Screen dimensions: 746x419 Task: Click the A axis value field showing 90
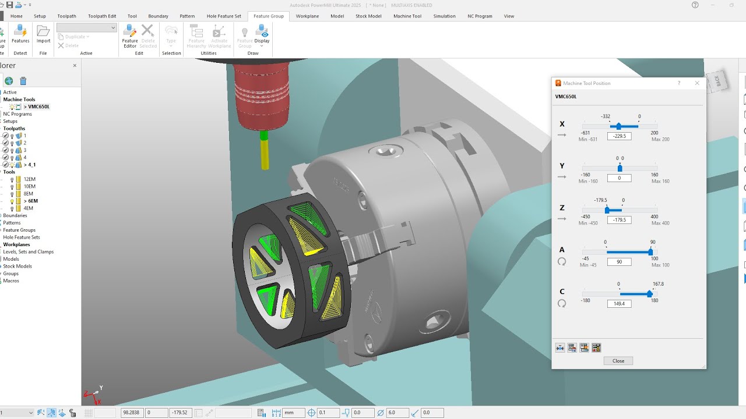pyautogui.click(x=619, y=262)
